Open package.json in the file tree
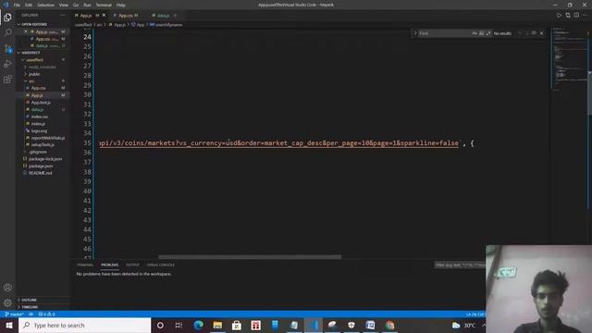Viewport: 592px width, 333px height. tap(41, 166)
